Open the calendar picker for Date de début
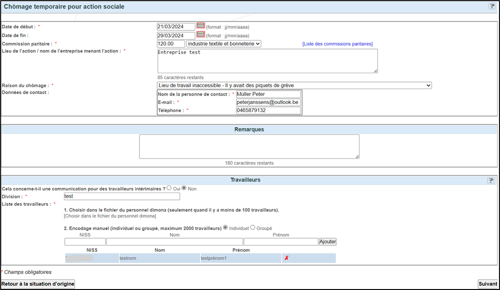 201,26
